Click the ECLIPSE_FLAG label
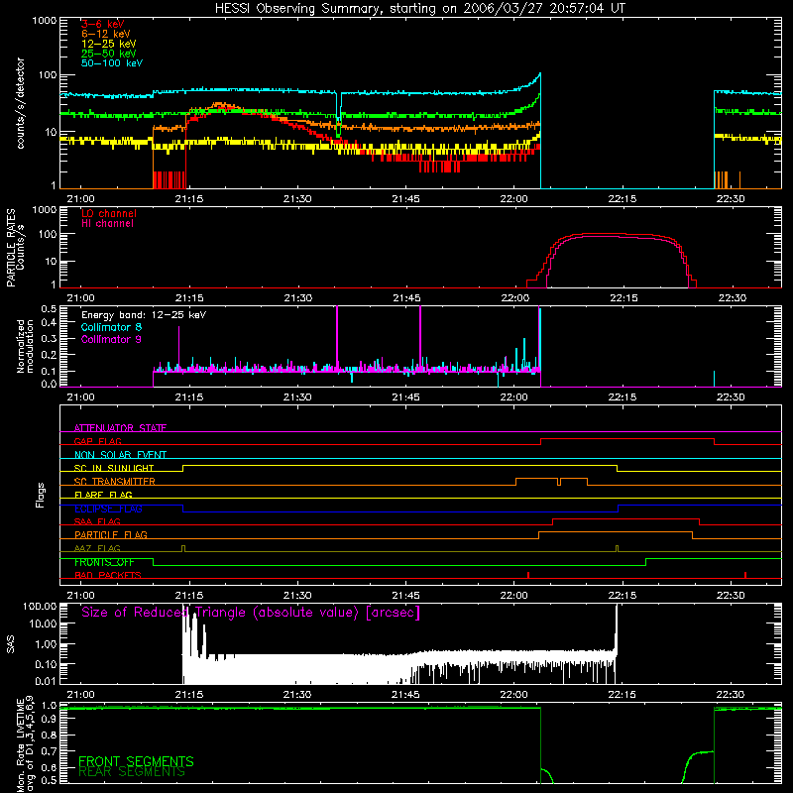 point(108,509)
